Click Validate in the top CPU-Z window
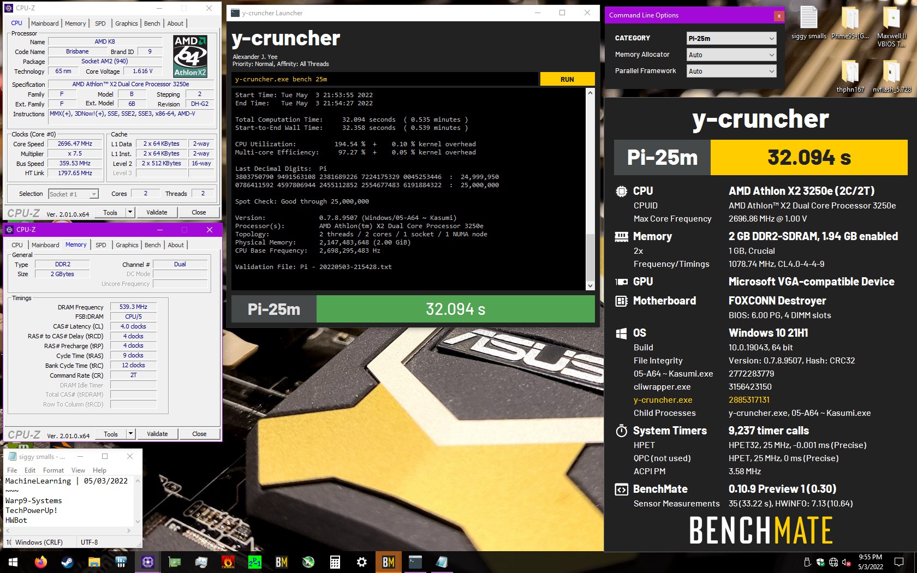 click(157, 212)
